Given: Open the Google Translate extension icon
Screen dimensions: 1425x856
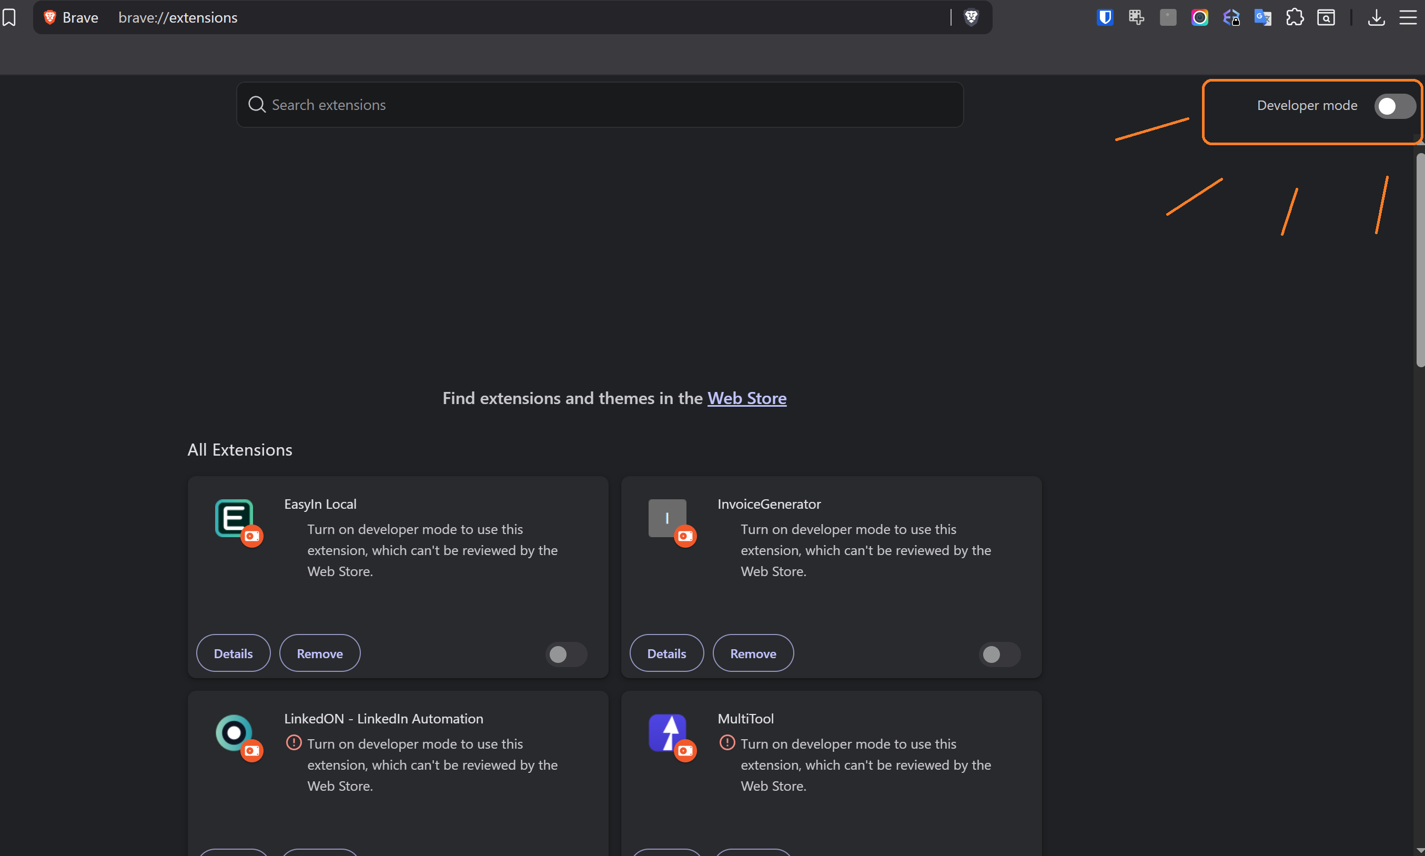Looking at the screenshot, I should 1263,17.
